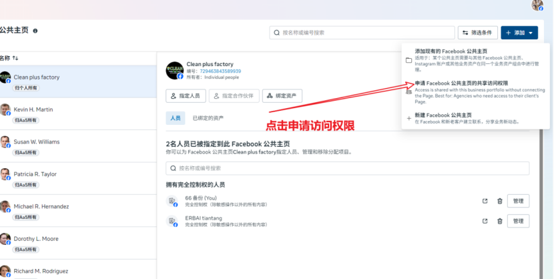Click the info icon beside 公共主页 heading
The width and height of the screenshot is (554, 279).
click(35, 31)
